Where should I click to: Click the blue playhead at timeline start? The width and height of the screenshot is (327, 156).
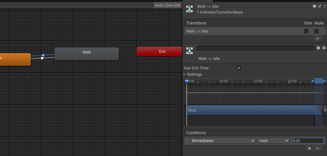click(x=187, y=82)
